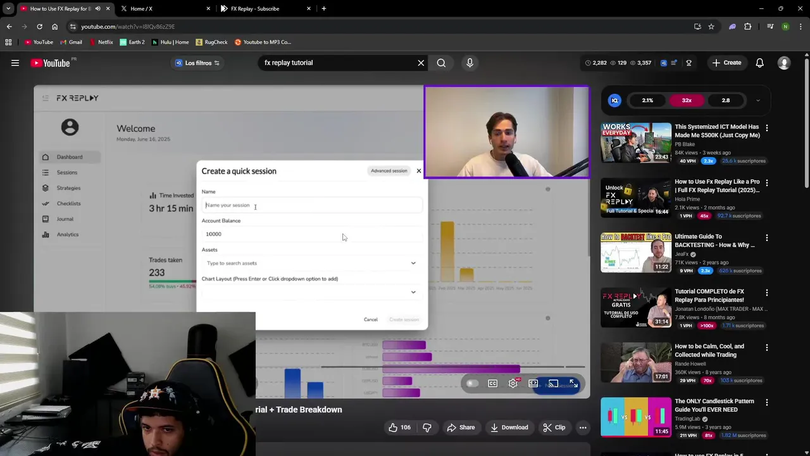The height and width of the screenshot is (456, 810).
Task: Open video player settings gear
Action: point(513,383)
